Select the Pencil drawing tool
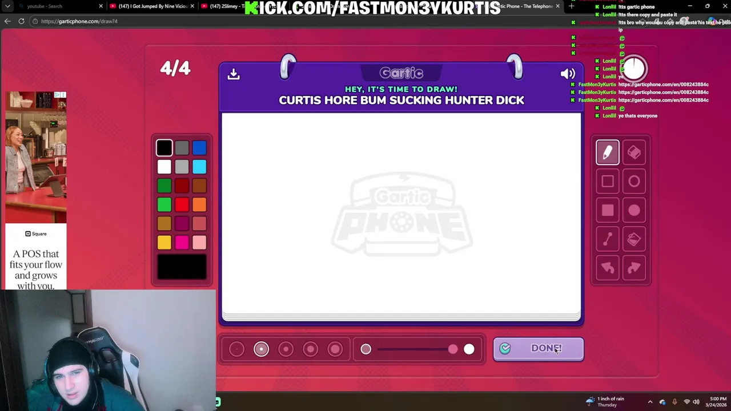 pos(608,152)
